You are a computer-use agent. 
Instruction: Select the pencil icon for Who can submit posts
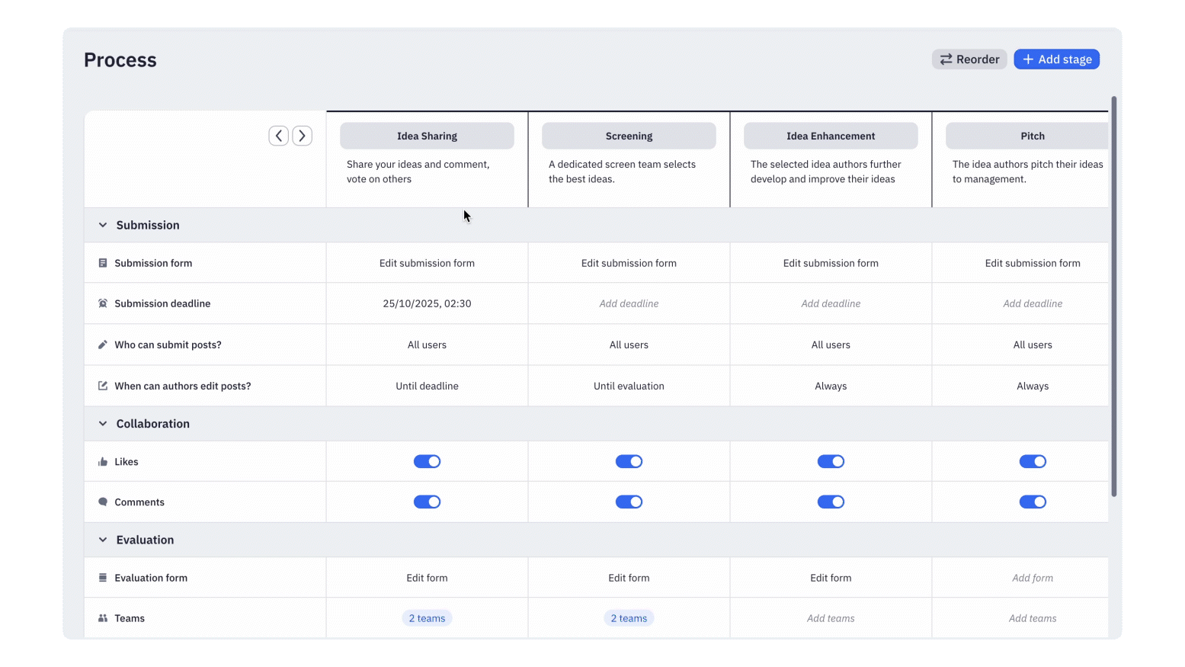[x=104, y=344]
